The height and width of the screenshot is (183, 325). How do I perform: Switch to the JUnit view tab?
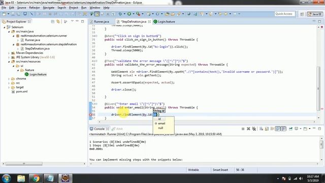pyautogui.click(x=117, y=129)
